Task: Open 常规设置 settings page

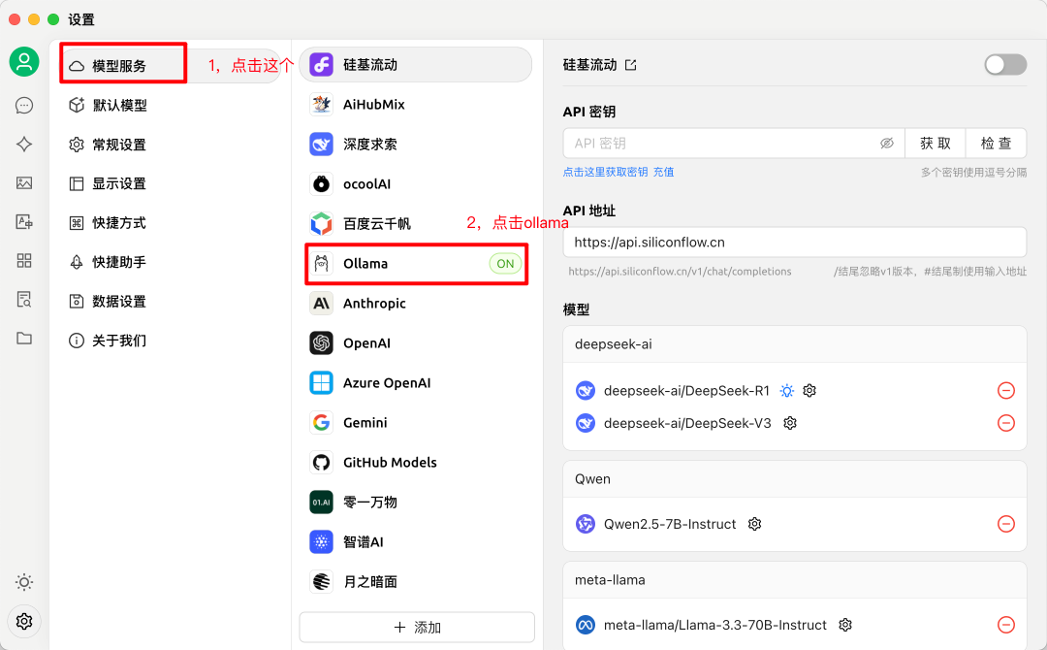Action: [x=172, y=145]
